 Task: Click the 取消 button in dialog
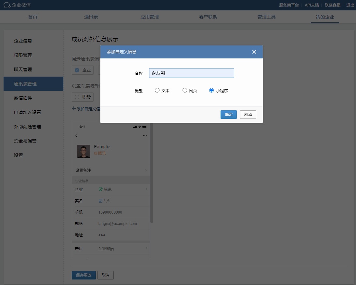click(x=248, y=115)
